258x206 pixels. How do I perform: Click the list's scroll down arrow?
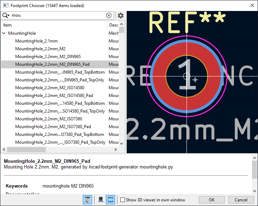point(122,144)
